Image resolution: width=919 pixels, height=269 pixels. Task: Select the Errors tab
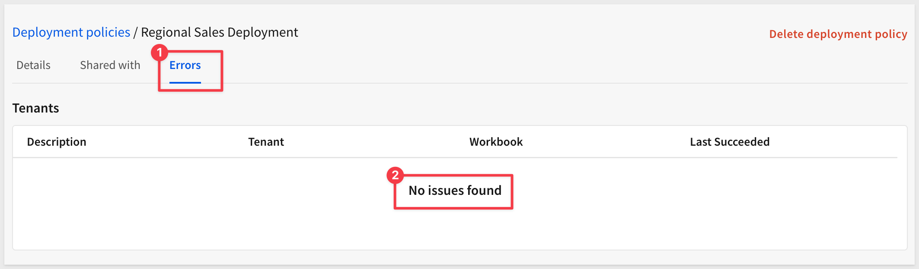(x=185, y=65)
